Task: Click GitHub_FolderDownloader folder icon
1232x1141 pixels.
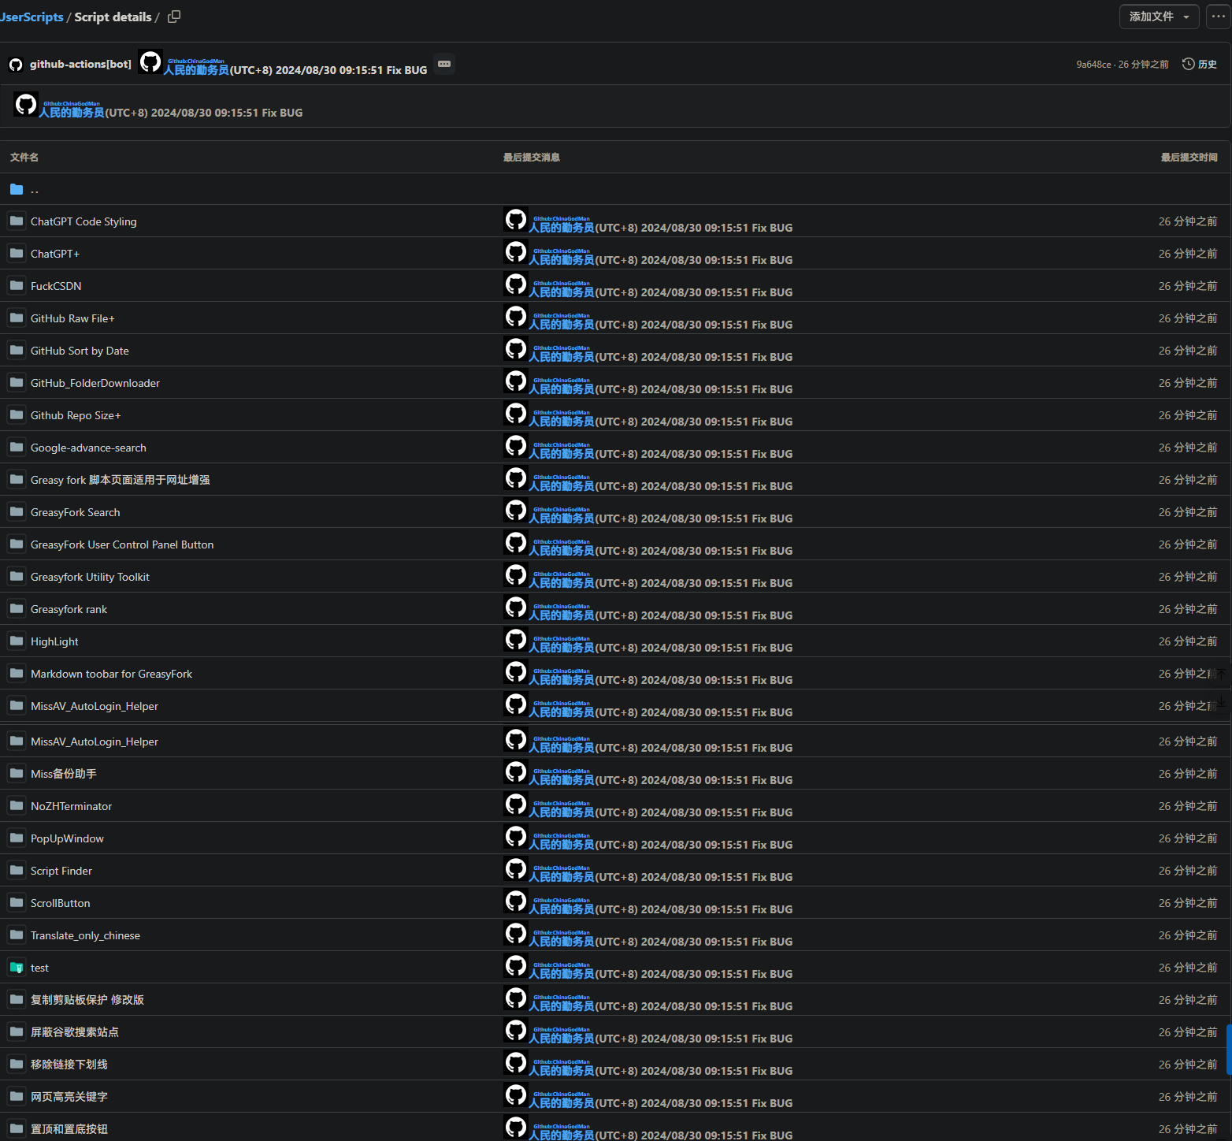Action: [x=17, y=382]
